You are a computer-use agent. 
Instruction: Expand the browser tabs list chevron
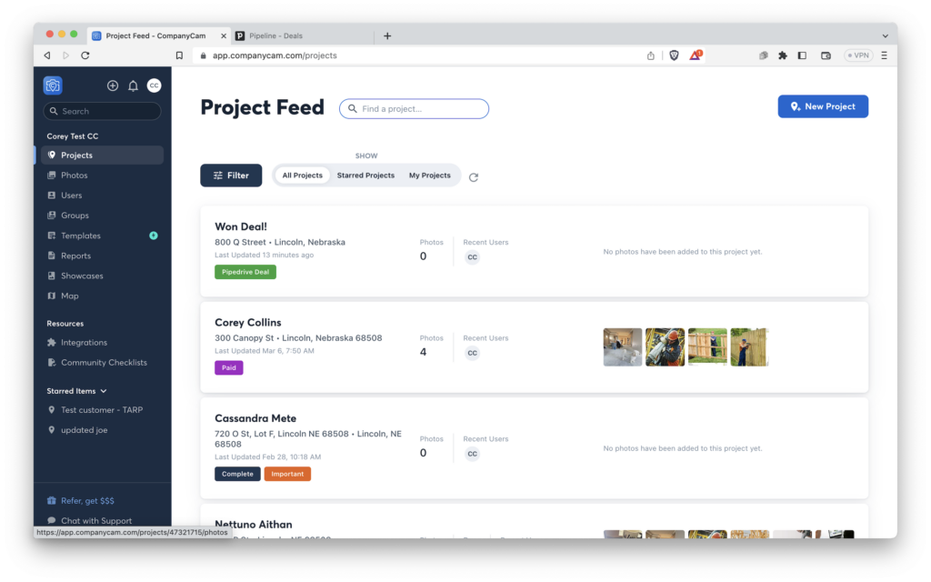click(x=886, y=35)
